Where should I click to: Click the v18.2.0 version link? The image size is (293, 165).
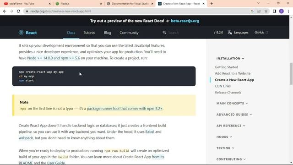tap(218, 33)
